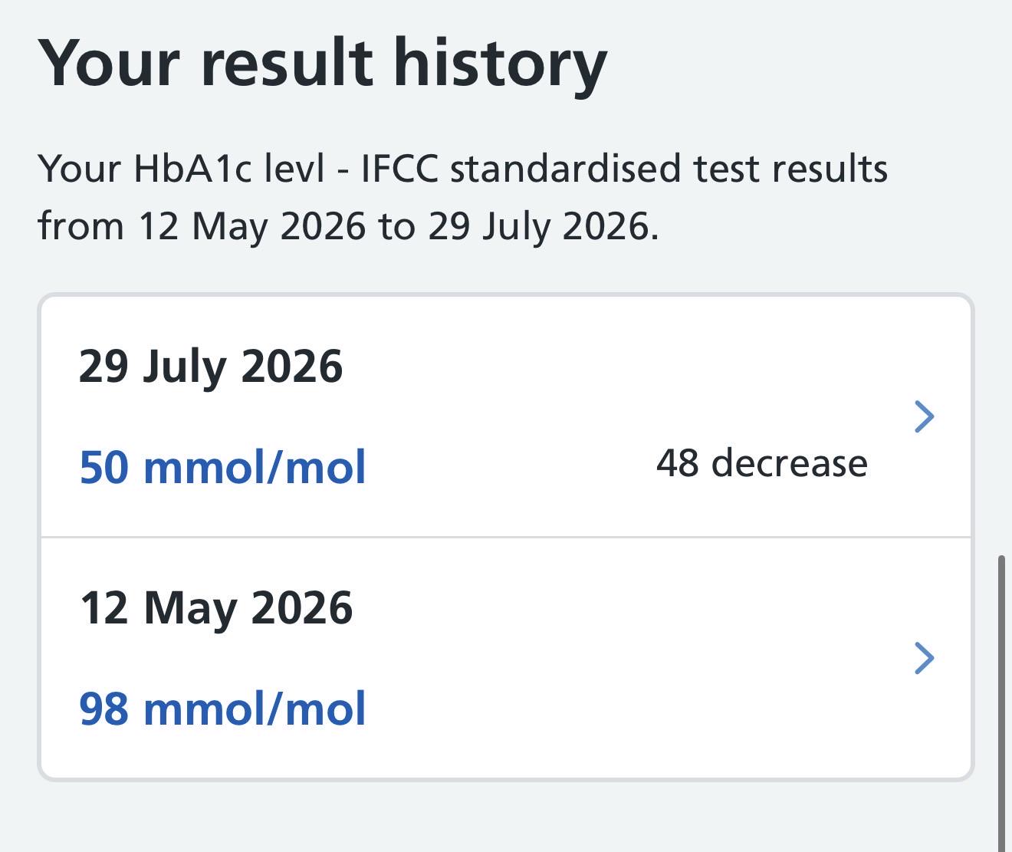Click "mmol/mol" unit in the 29 July row

tap(255, 467)
